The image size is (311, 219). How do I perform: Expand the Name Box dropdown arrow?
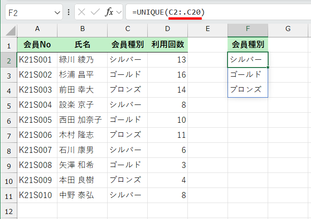[x=57, y=13]
